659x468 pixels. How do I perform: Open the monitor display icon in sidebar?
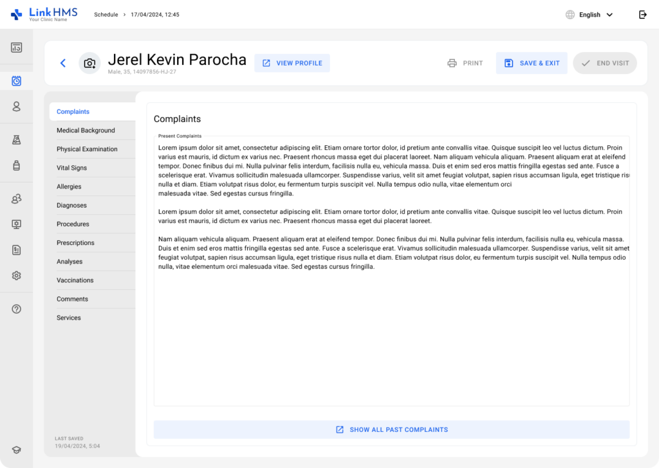[16, 224]
